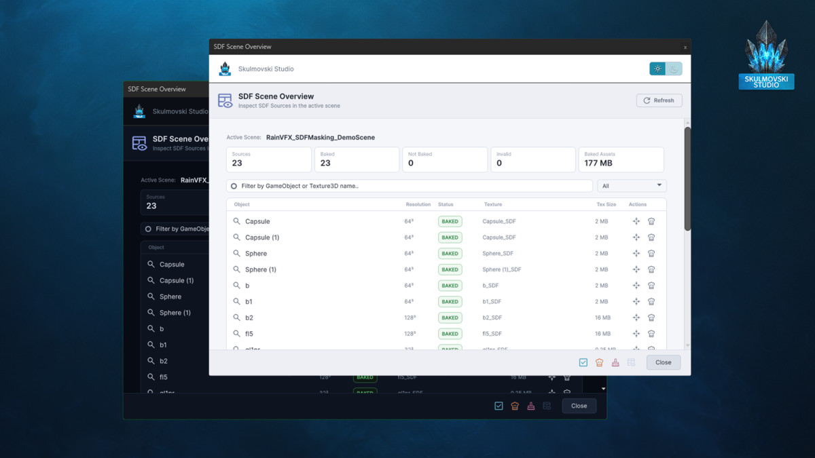The image size is (815, 458).
Task: Click Skulmovski Studio logo icon in light window header
Action: pyautogui.click(x=225, y=69)
